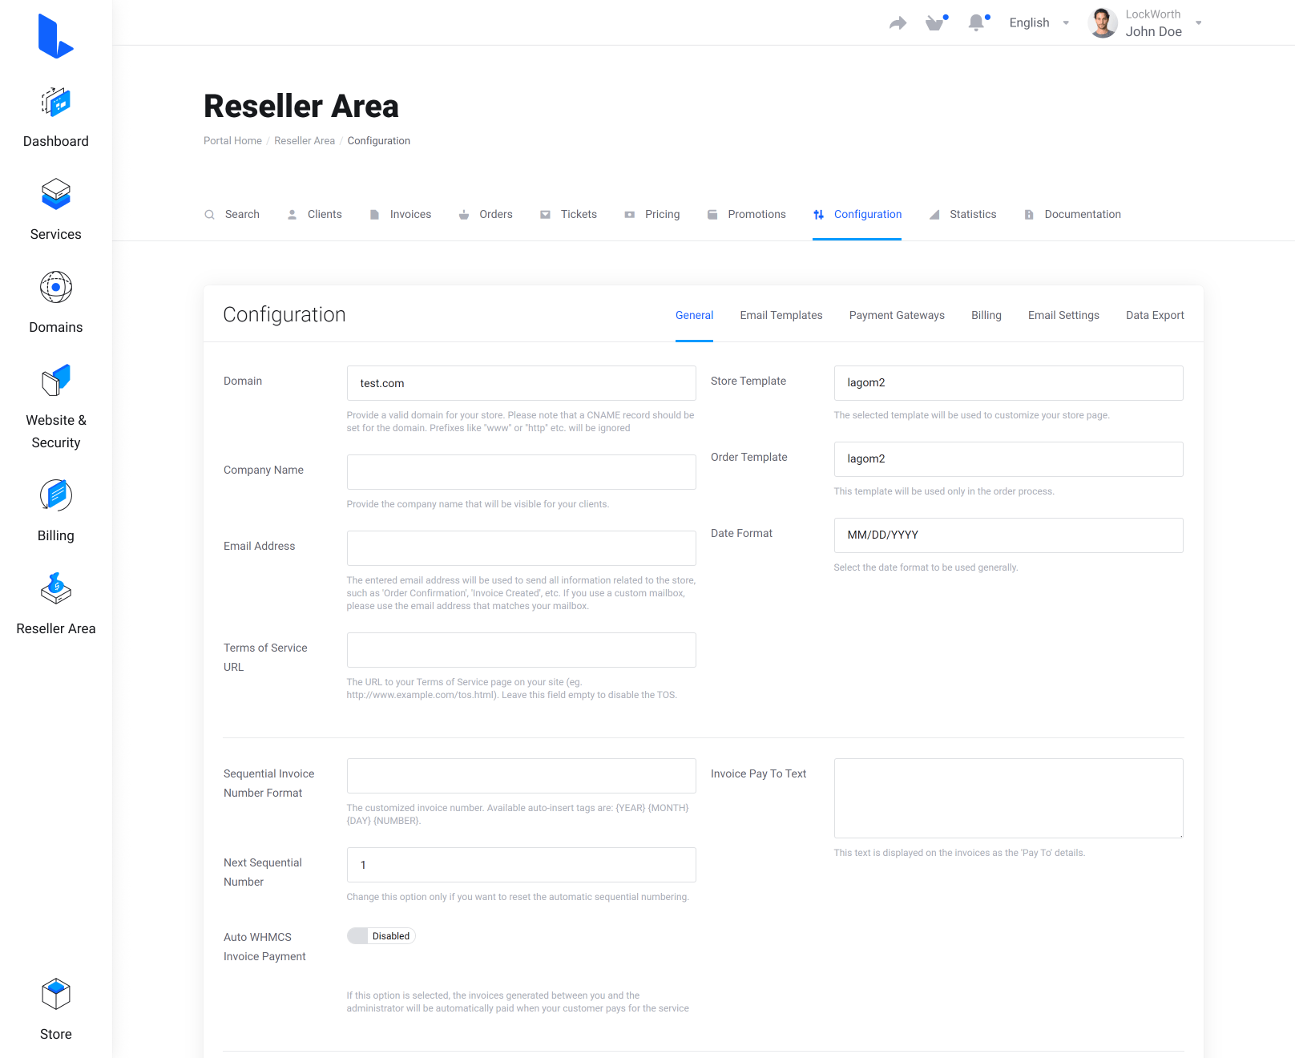Go to Portal Home breadcrumb
The height and width of the screenshot is (1058, 1295).
232,141
